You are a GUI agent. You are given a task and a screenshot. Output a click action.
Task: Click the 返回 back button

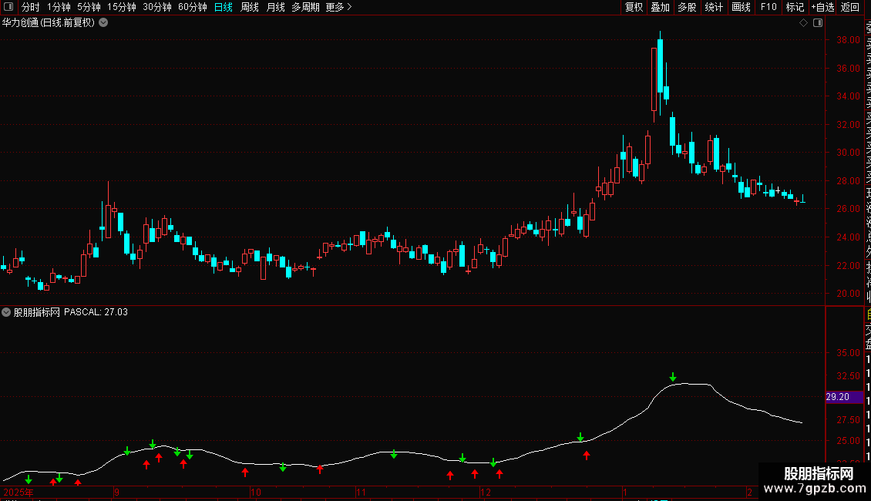[850, 7]
